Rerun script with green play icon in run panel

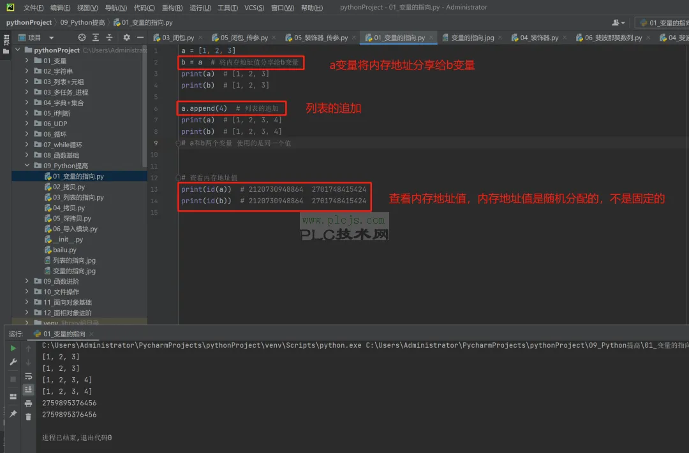coord(13,348)
